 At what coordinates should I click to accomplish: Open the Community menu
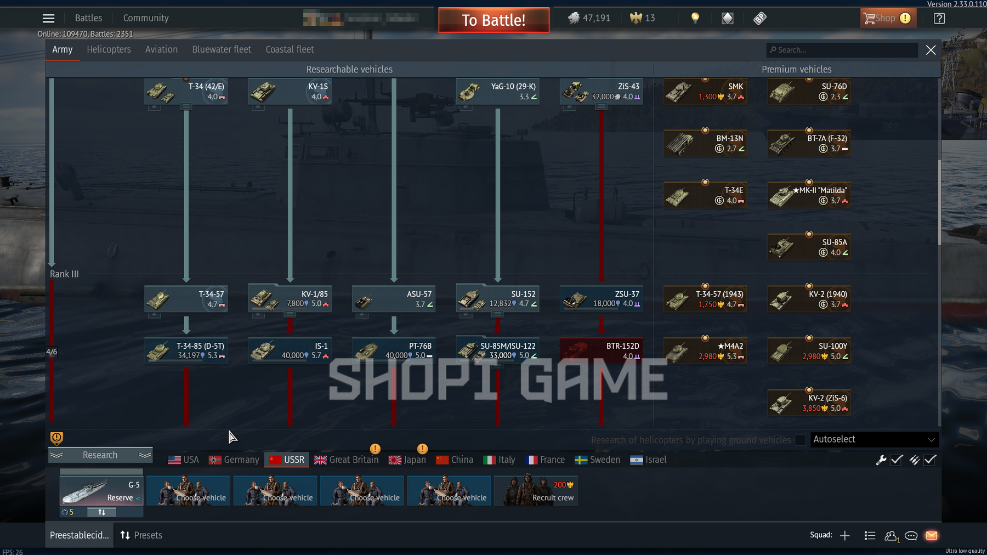click(146, 18)
